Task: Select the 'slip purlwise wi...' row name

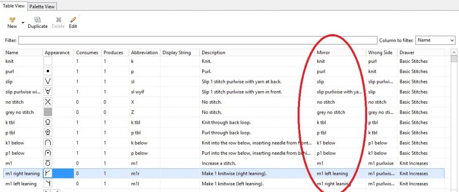Action: click(x=22, y=92)
